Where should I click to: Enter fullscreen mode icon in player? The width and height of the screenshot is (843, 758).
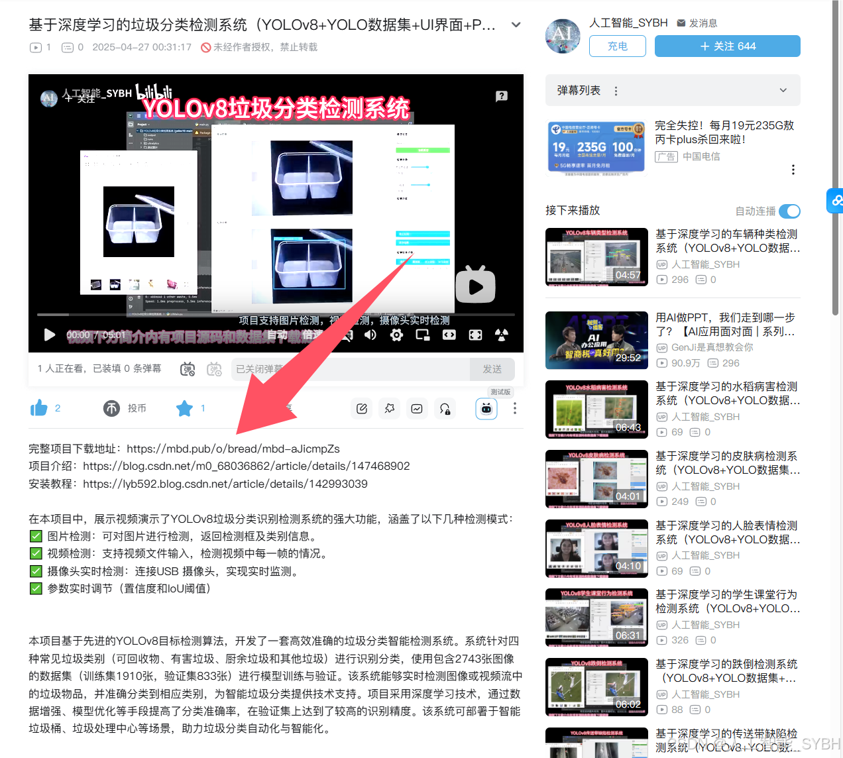[475, 335]
